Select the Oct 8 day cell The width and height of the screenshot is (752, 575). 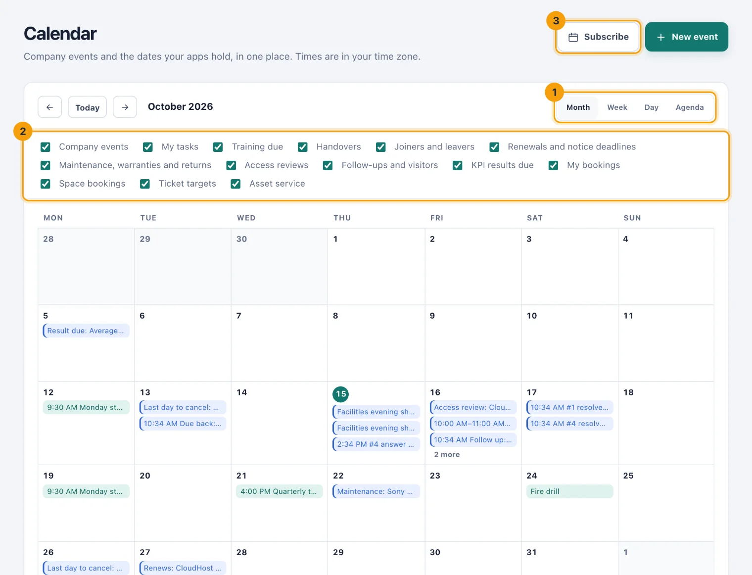click(x=376, y=343)
